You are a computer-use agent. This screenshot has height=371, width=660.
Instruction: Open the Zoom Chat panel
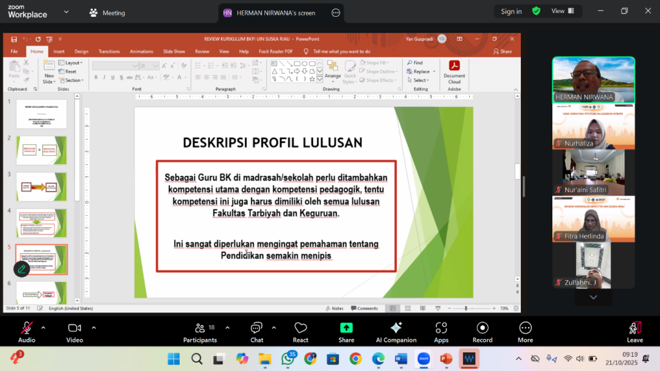pyautogui.click(x=257, y=332)
